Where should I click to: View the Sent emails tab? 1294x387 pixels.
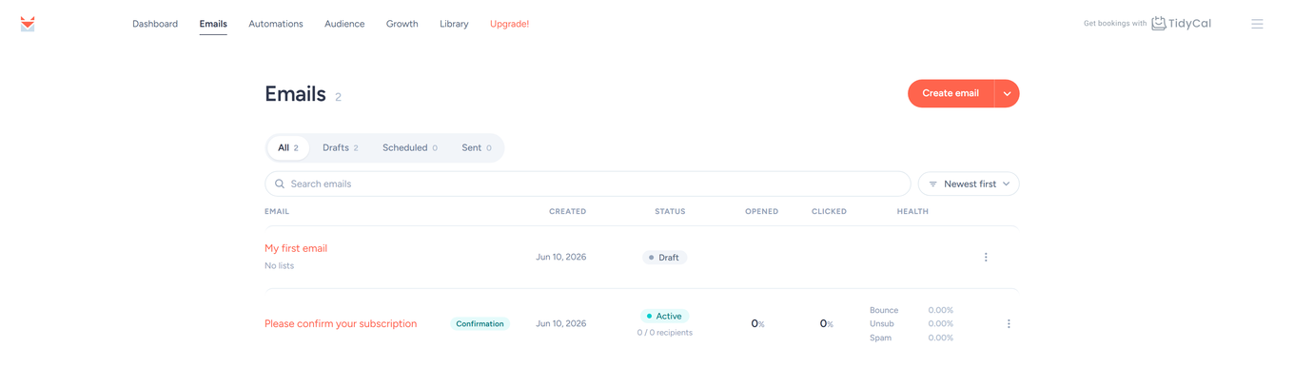[x=477, y=147]
